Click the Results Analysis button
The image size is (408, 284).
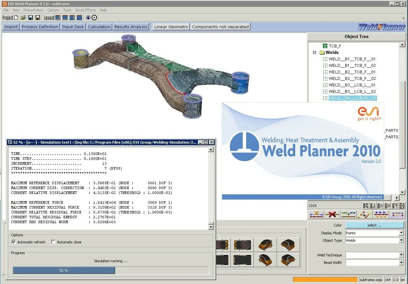tap(131, 27)
